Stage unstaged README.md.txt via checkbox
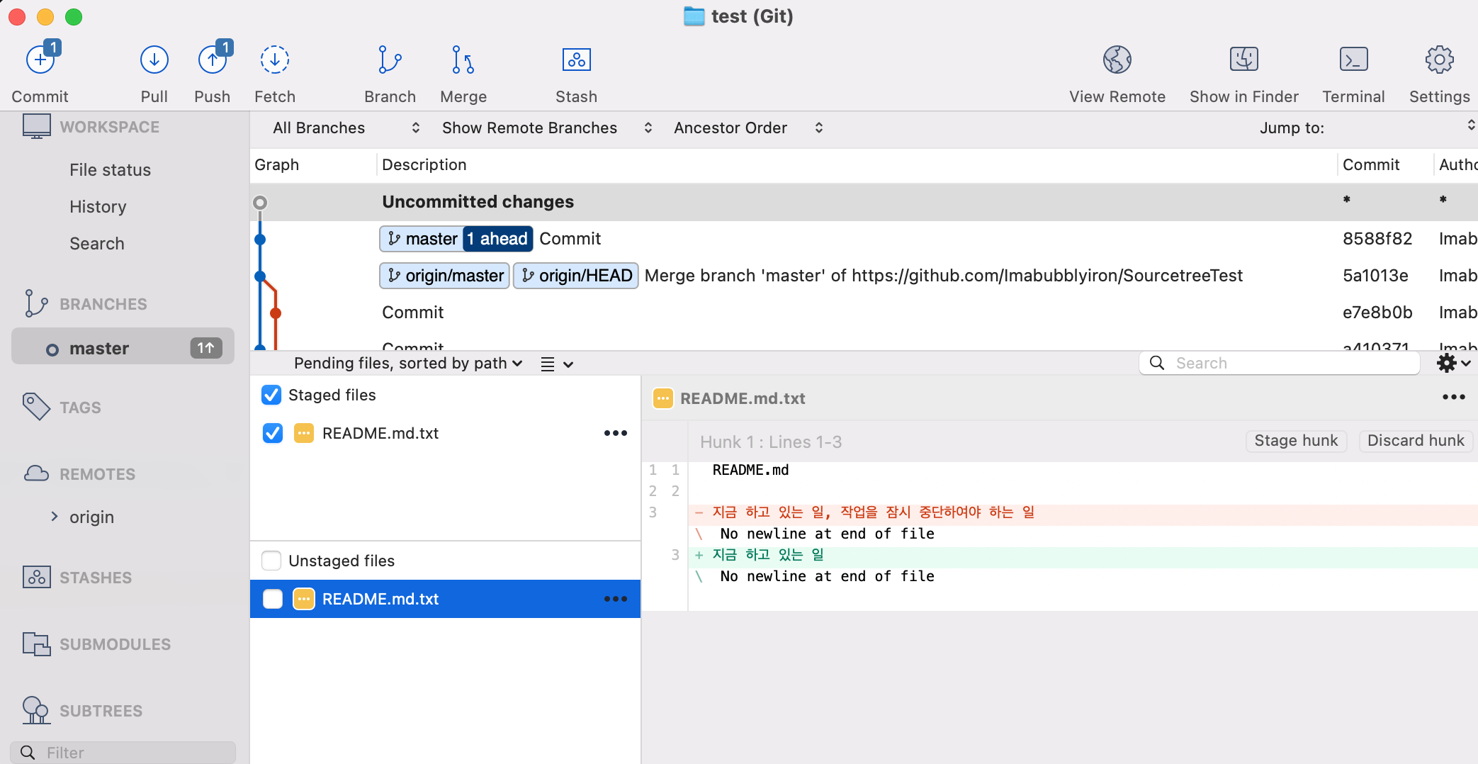Screen dimensions: 1478x764 pos(273,599)
